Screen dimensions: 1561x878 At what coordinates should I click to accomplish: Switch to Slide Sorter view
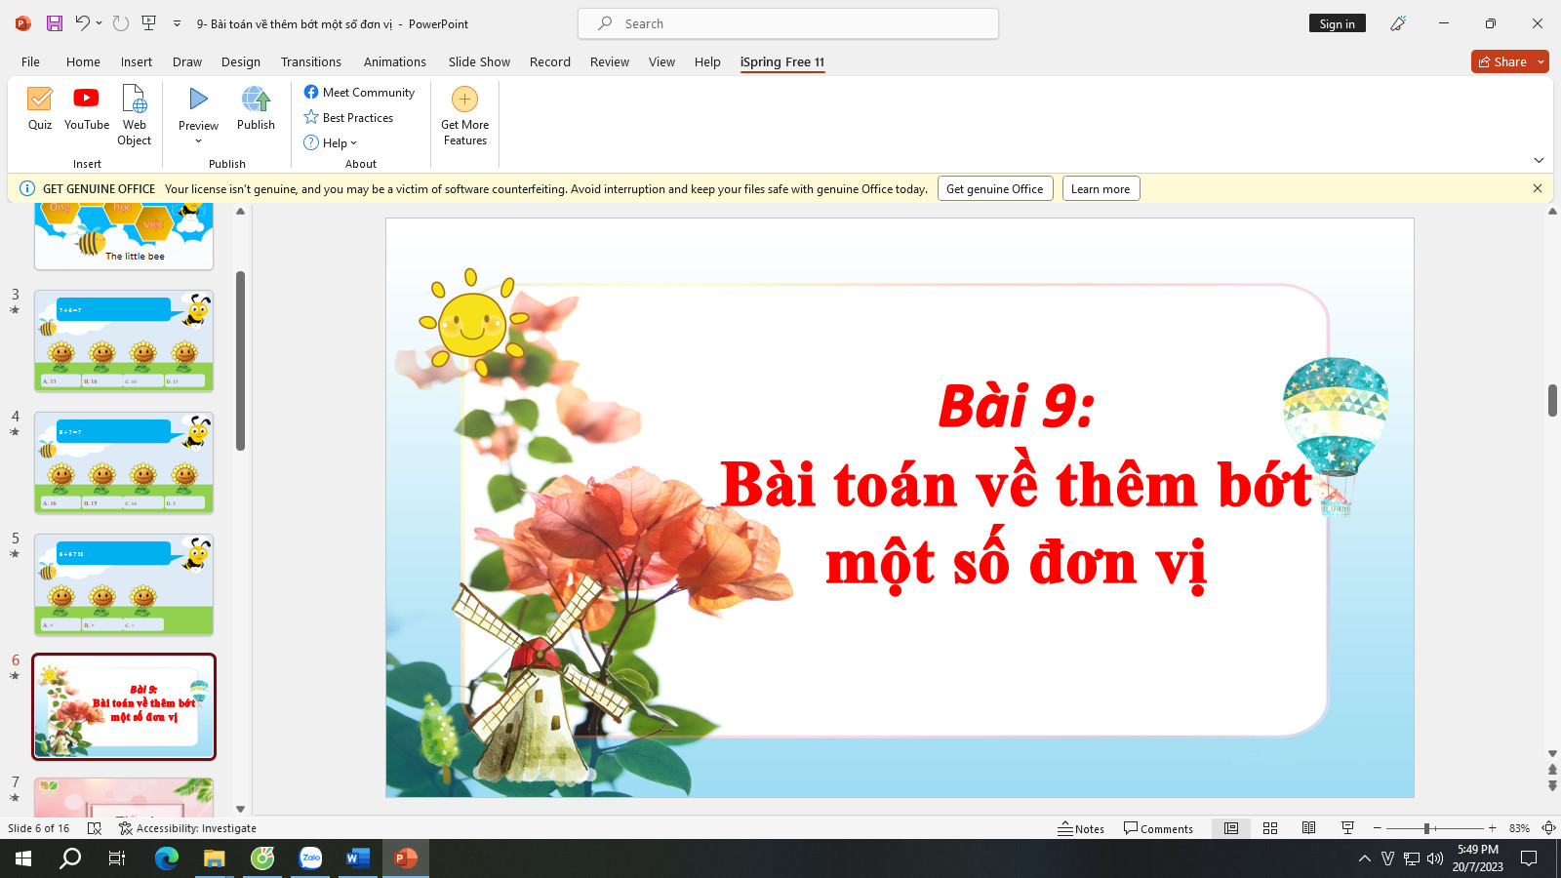1270,828
